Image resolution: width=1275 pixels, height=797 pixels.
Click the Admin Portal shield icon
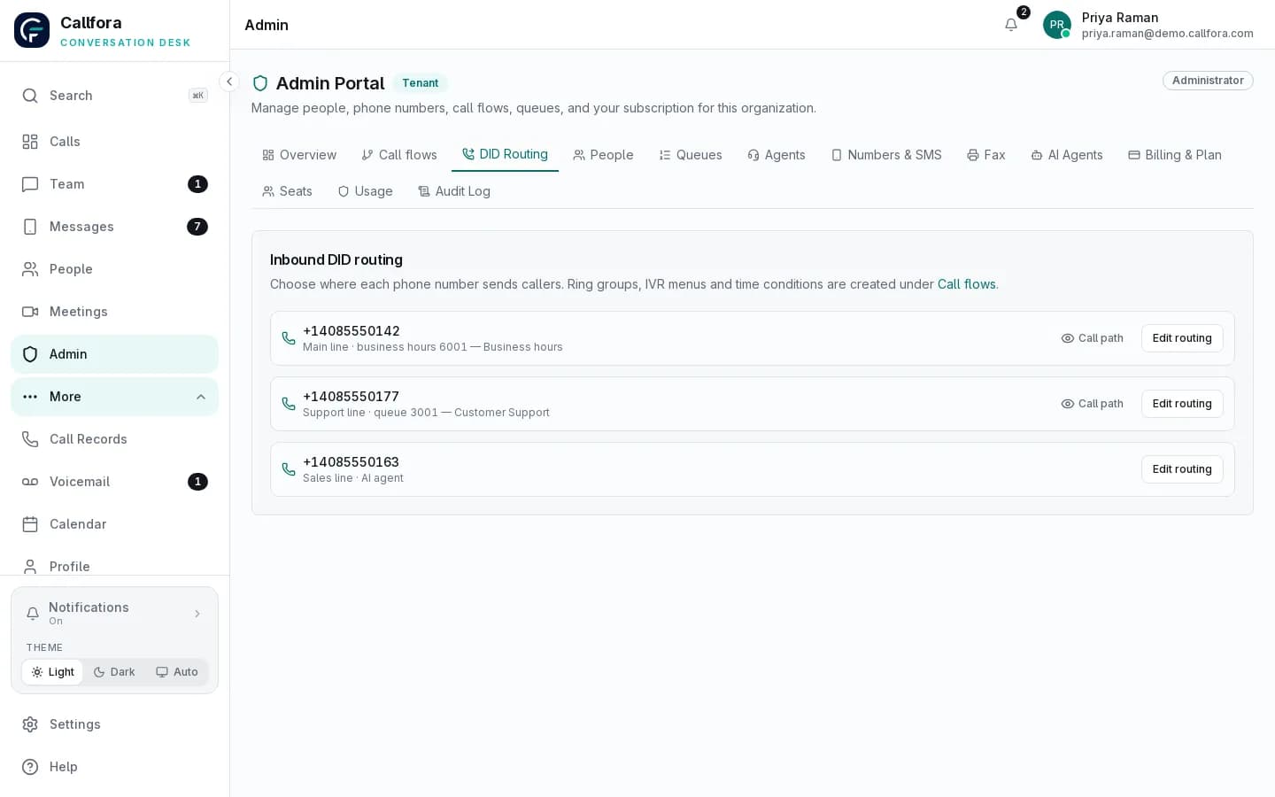(260, 83)
